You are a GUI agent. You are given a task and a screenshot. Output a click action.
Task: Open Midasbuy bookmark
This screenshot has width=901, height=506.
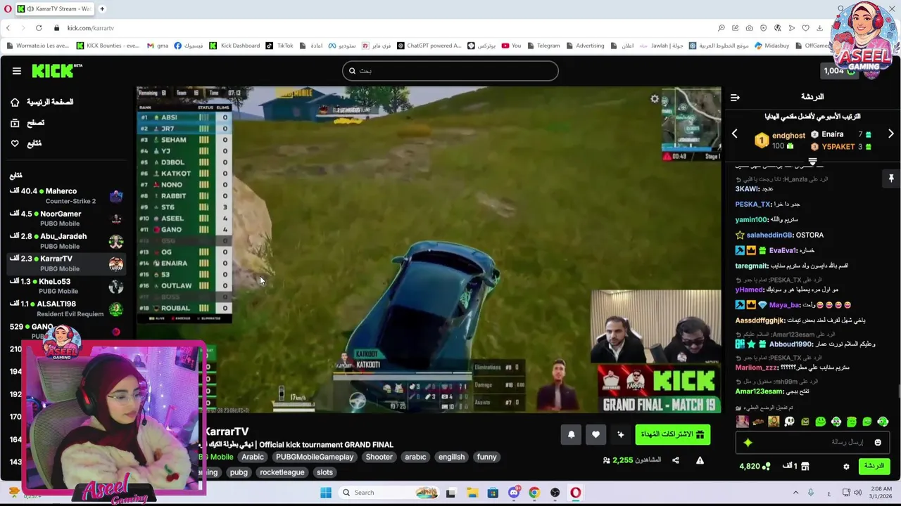pyautogui.click(x=772, y=46)
